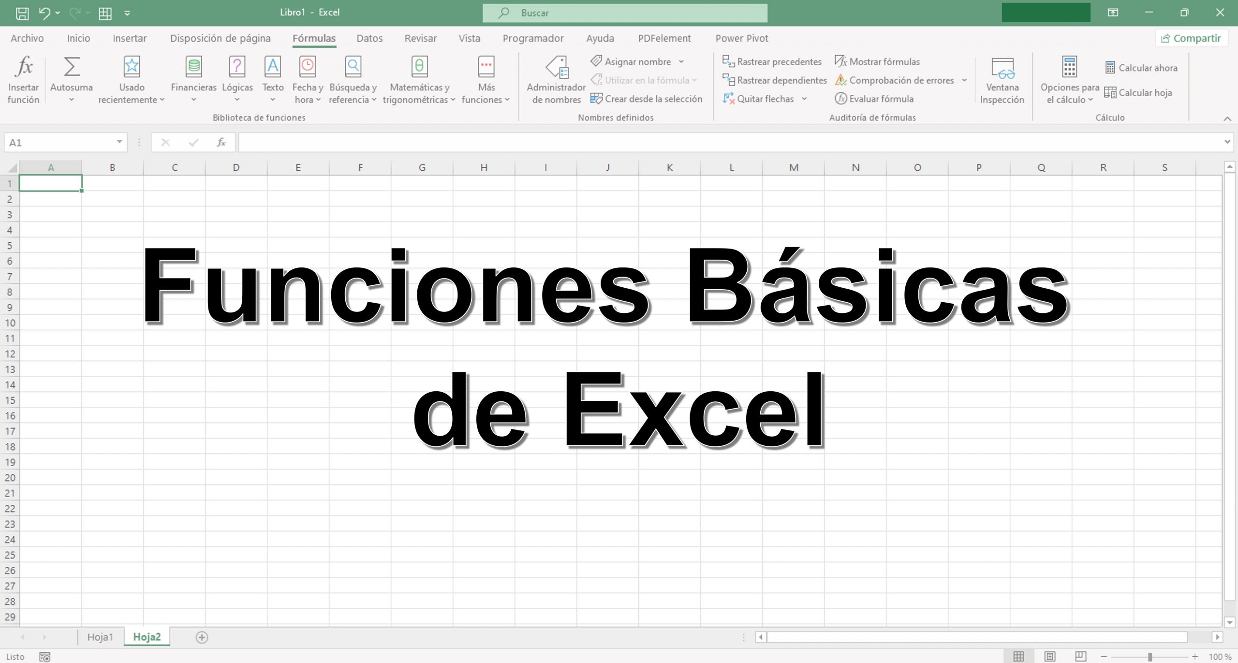Click the zoom slider handle
Viewport: 1238px width, 663px height.
coord(1150,656)
